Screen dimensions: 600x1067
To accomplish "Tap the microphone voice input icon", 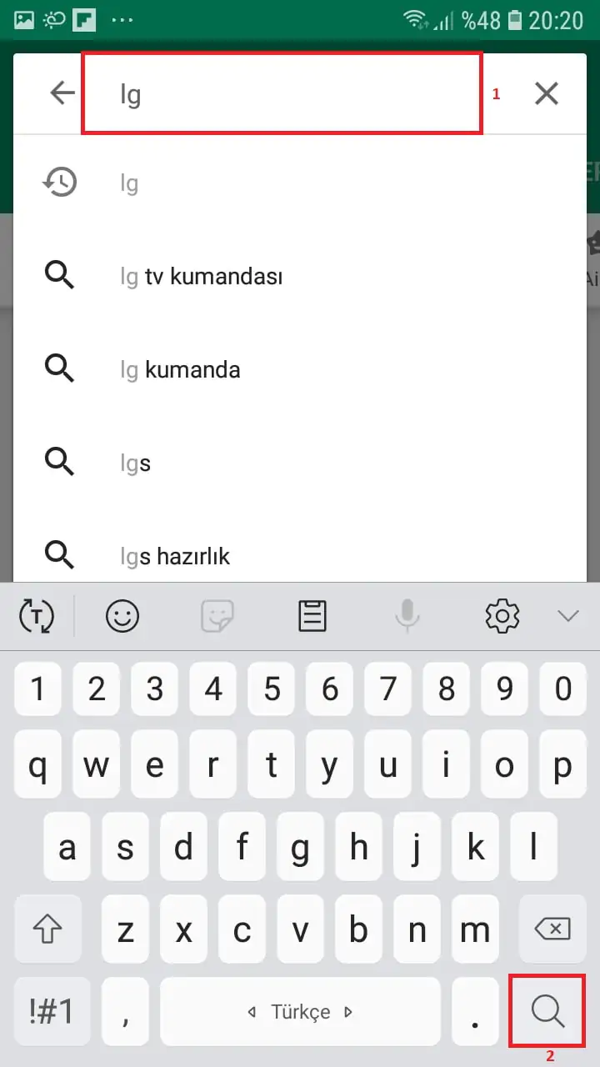I will tap(407, 617).
